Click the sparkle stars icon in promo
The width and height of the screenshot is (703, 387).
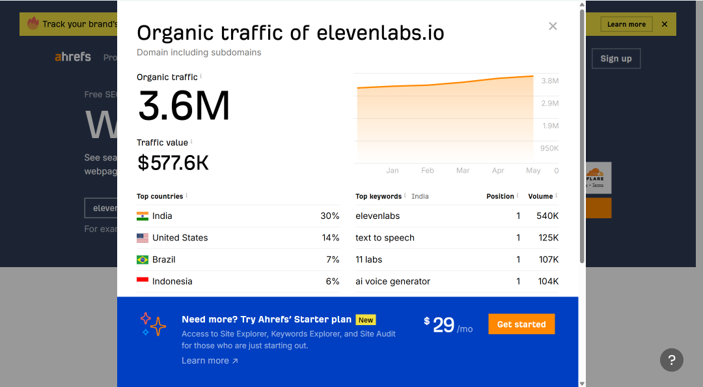pyautogui.click(x=153, y=324)
